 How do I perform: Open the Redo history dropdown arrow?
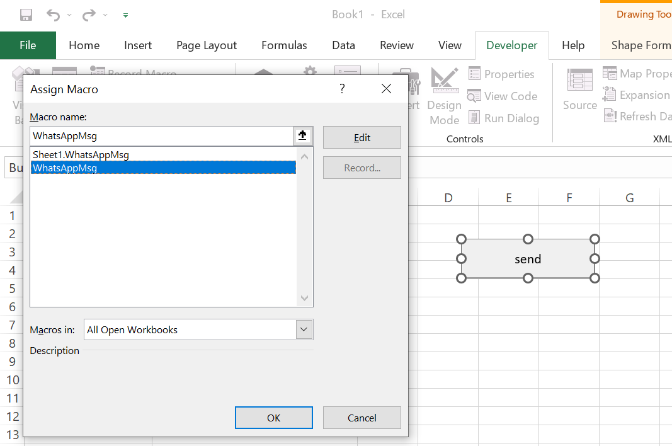tap(105, 15)
